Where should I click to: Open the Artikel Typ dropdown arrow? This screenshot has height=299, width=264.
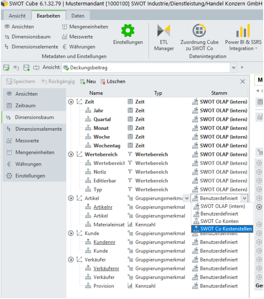point(187,198)
